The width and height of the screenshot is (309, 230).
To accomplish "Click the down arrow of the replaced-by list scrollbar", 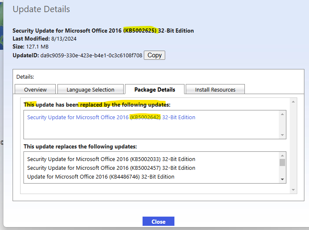I will tap(283, 135).
